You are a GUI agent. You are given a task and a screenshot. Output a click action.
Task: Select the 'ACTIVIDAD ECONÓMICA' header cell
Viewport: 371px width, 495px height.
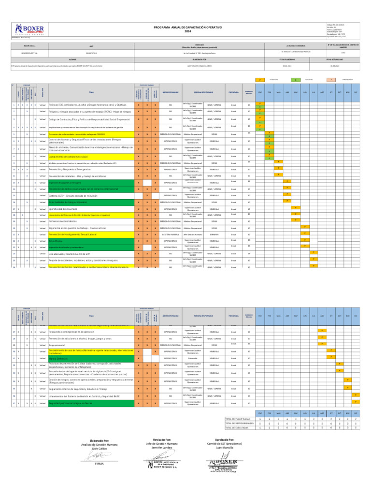(x=296, y=46)
